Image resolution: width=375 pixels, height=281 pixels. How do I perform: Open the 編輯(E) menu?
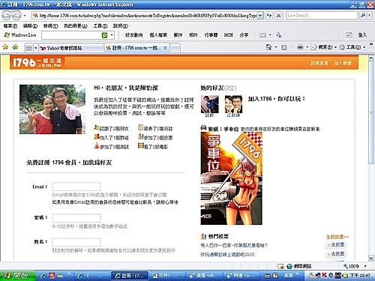[30, 26]
